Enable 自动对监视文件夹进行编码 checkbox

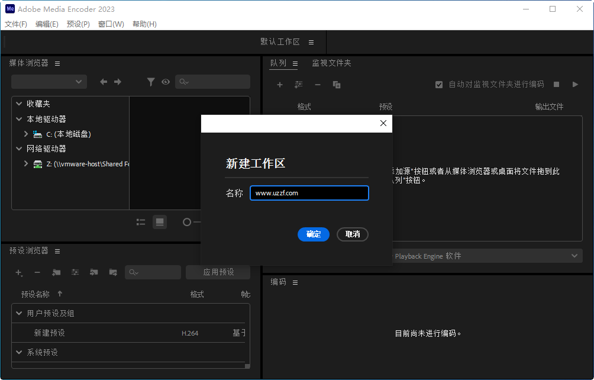coord(439,84)
